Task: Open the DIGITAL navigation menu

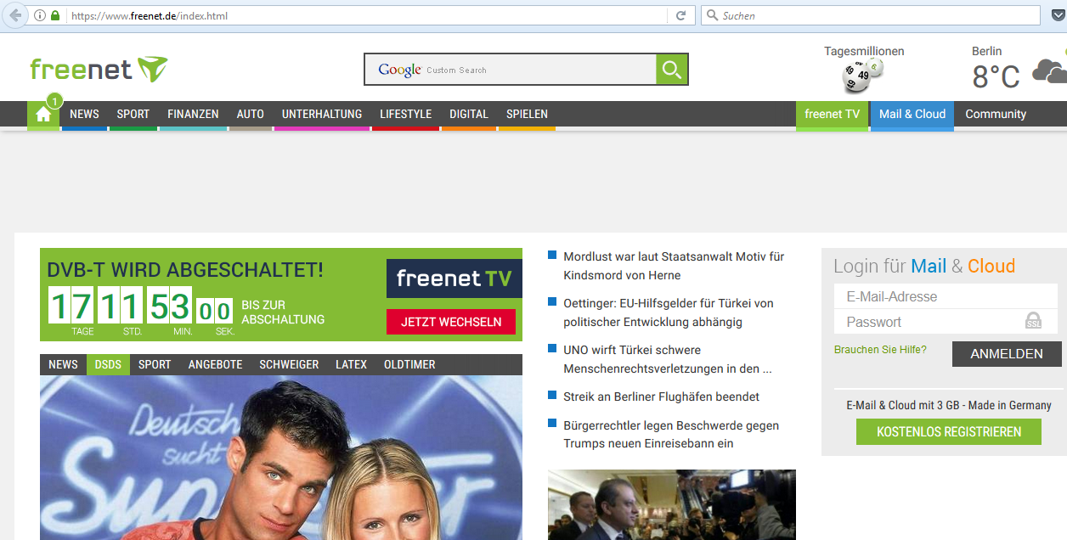Action: click(469, 114)
